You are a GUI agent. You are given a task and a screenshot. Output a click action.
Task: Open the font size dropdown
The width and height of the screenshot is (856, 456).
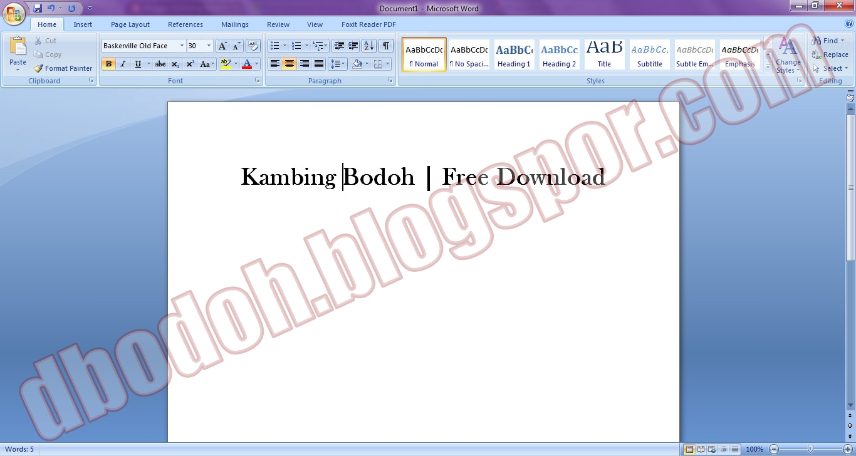click(x=209, y=46)
